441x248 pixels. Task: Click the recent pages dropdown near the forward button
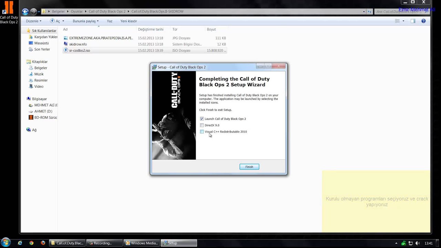click(x=39, y=12)
